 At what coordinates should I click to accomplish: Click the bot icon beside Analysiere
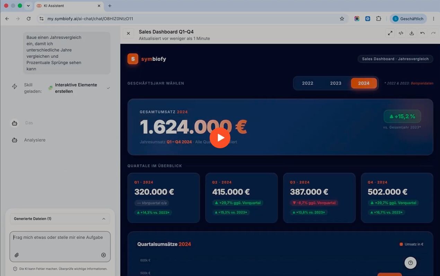click(15, 140)
